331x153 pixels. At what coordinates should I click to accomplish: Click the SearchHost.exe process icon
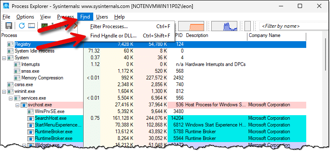(x=30, y=119)
